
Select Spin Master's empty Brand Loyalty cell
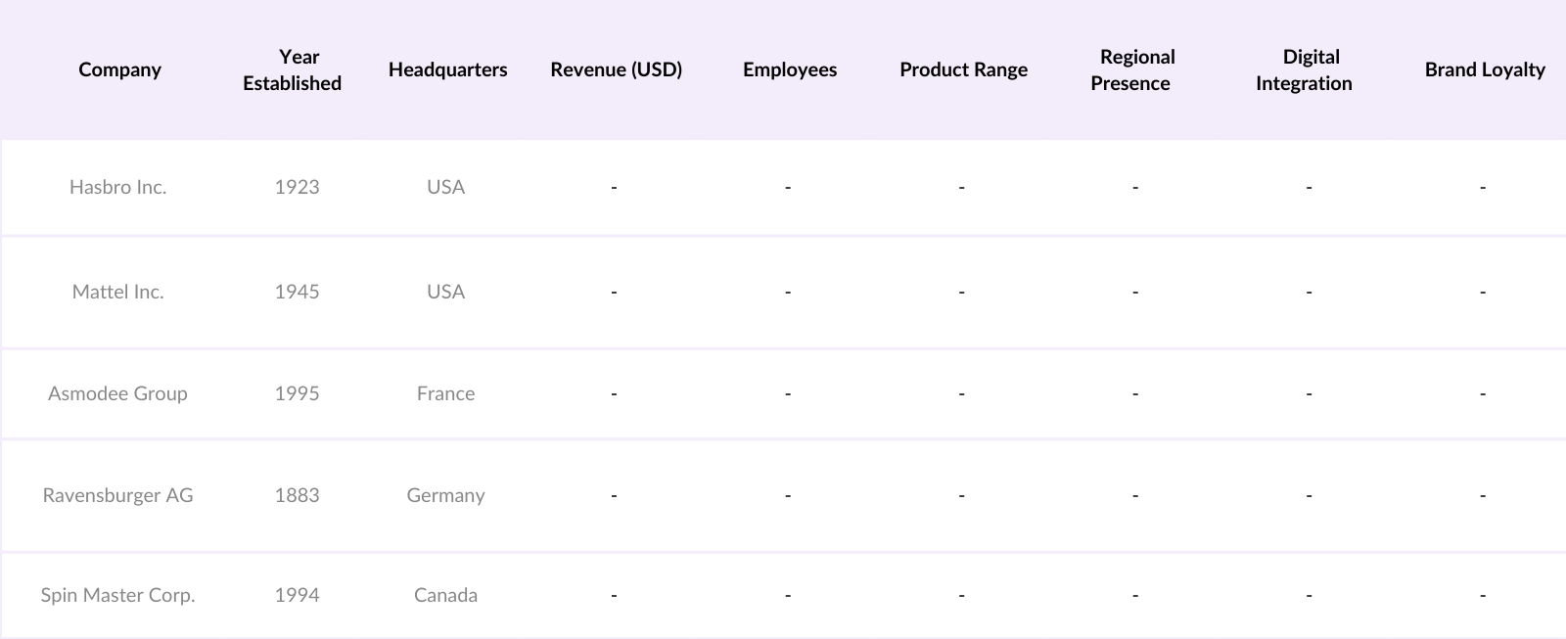click(1483, 595)
